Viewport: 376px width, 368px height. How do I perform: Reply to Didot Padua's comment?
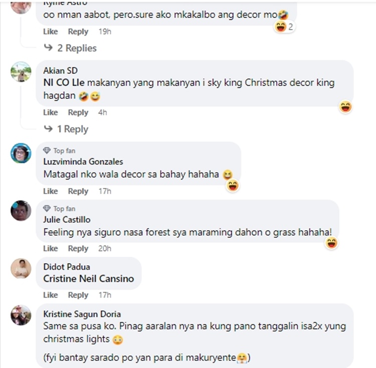pos(78,295)
